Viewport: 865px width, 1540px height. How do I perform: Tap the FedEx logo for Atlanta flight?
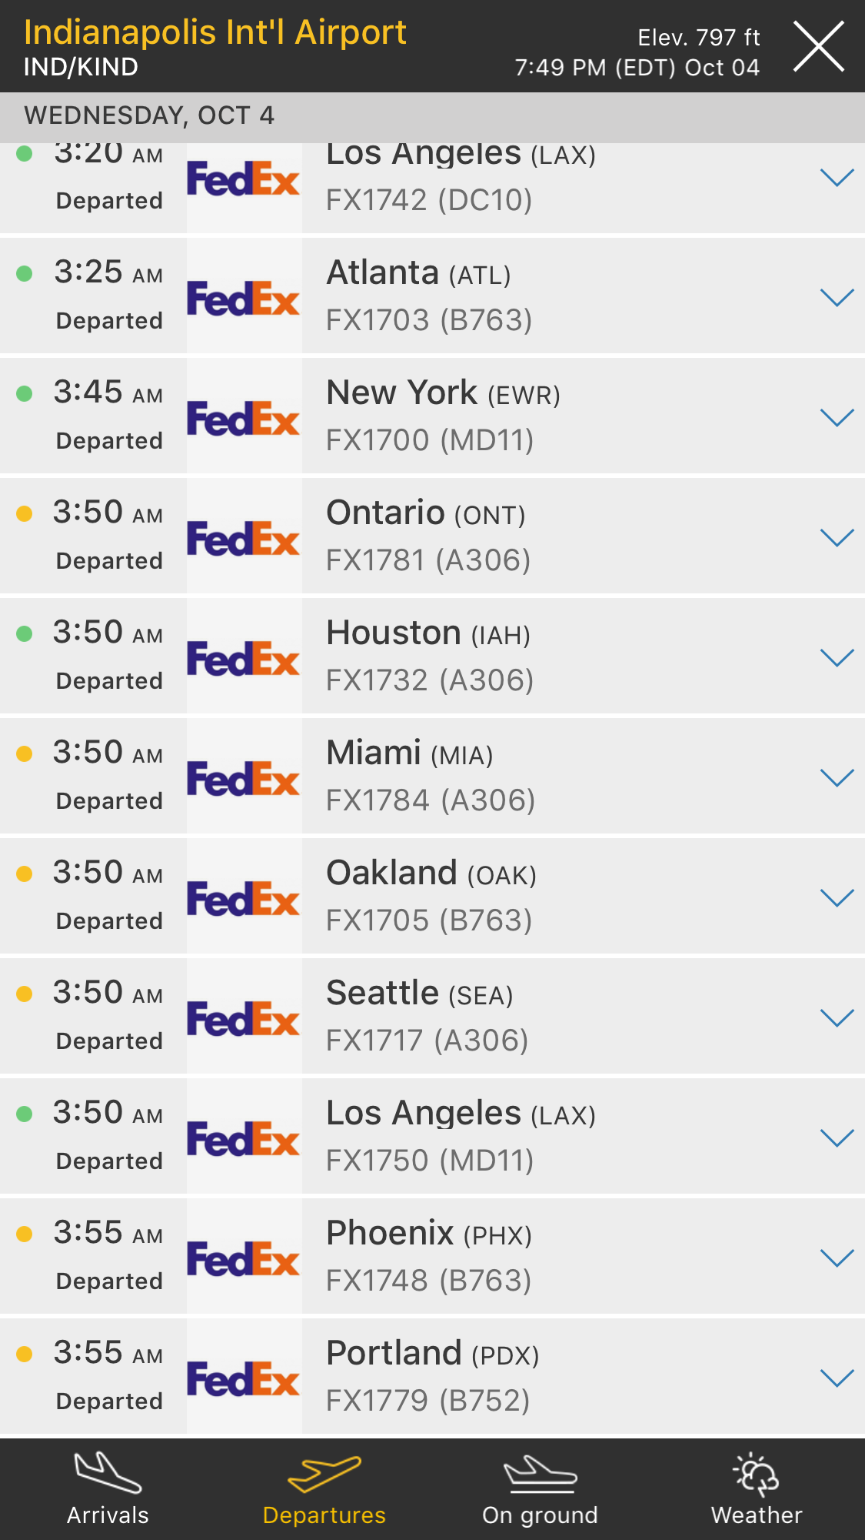pos(244,298)
